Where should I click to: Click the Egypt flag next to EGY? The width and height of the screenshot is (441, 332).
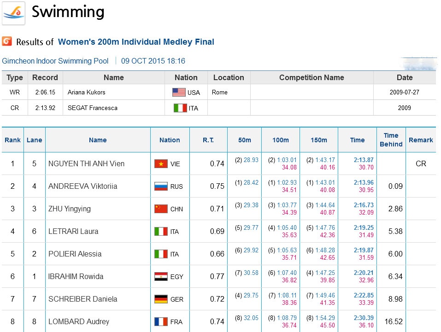click(x=161, y=277)
